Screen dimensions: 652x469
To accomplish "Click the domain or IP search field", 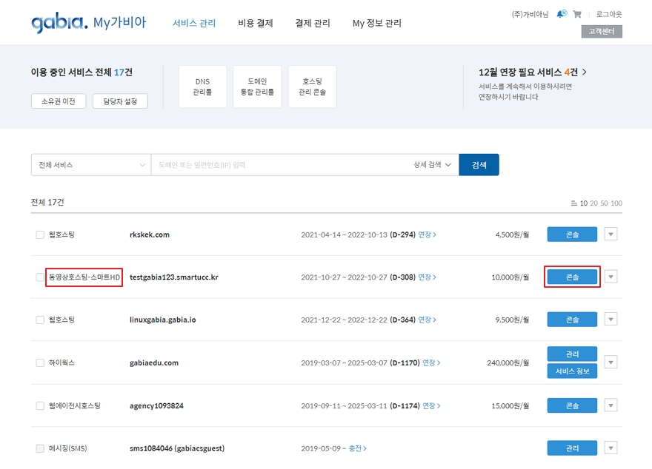I will pos(282,165).
